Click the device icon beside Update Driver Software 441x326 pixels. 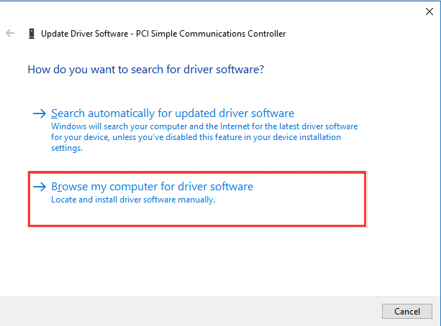[32, 34]
